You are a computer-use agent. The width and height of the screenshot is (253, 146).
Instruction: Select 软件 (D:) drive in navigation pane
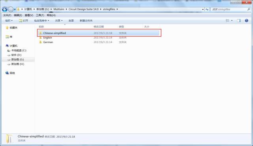16,55
